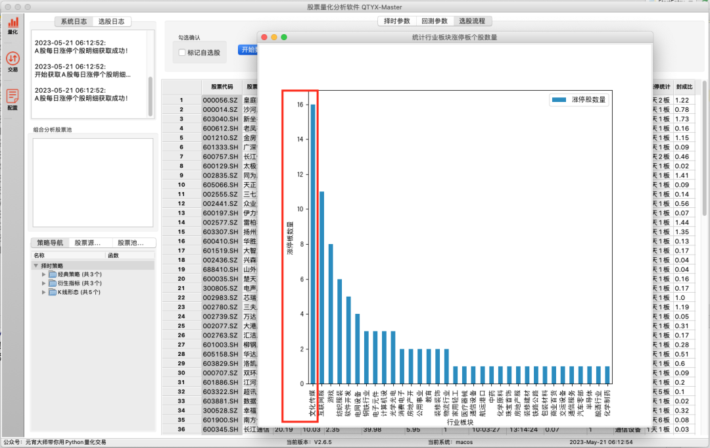Viewport: 710px width, 448px height.
Task: Click status bar text 当前版本: V2.6.5
Action: tap(309, 442)
